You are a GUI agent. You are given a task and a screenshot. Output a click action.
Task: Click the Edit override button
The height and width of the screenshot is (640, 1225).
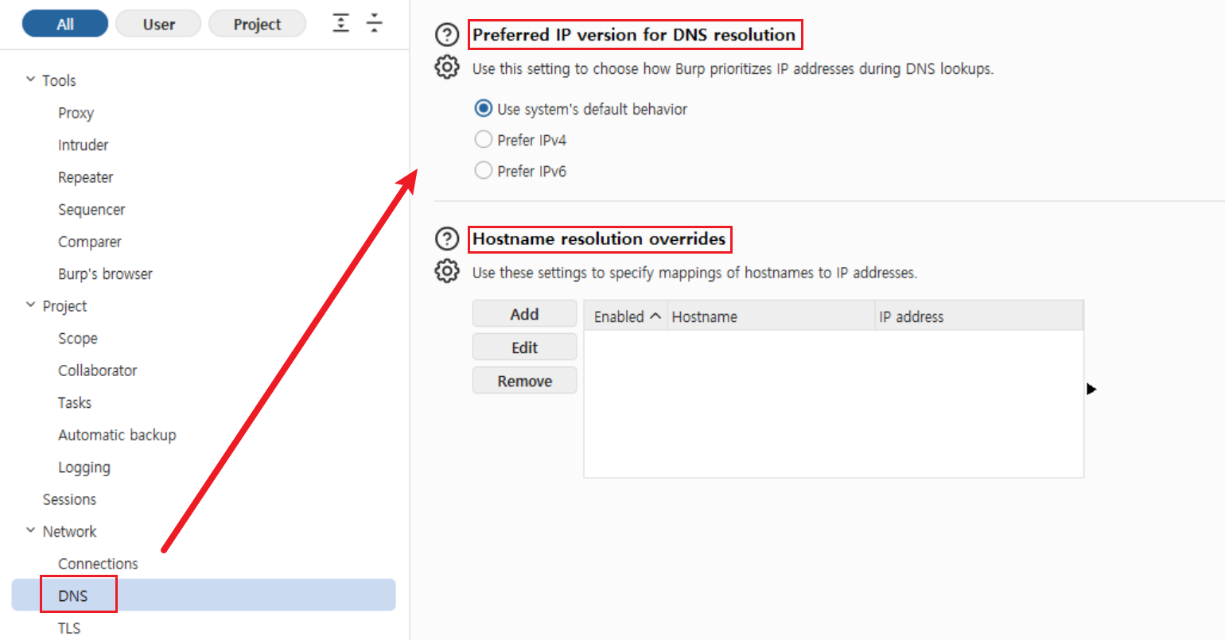click(524, 347)
